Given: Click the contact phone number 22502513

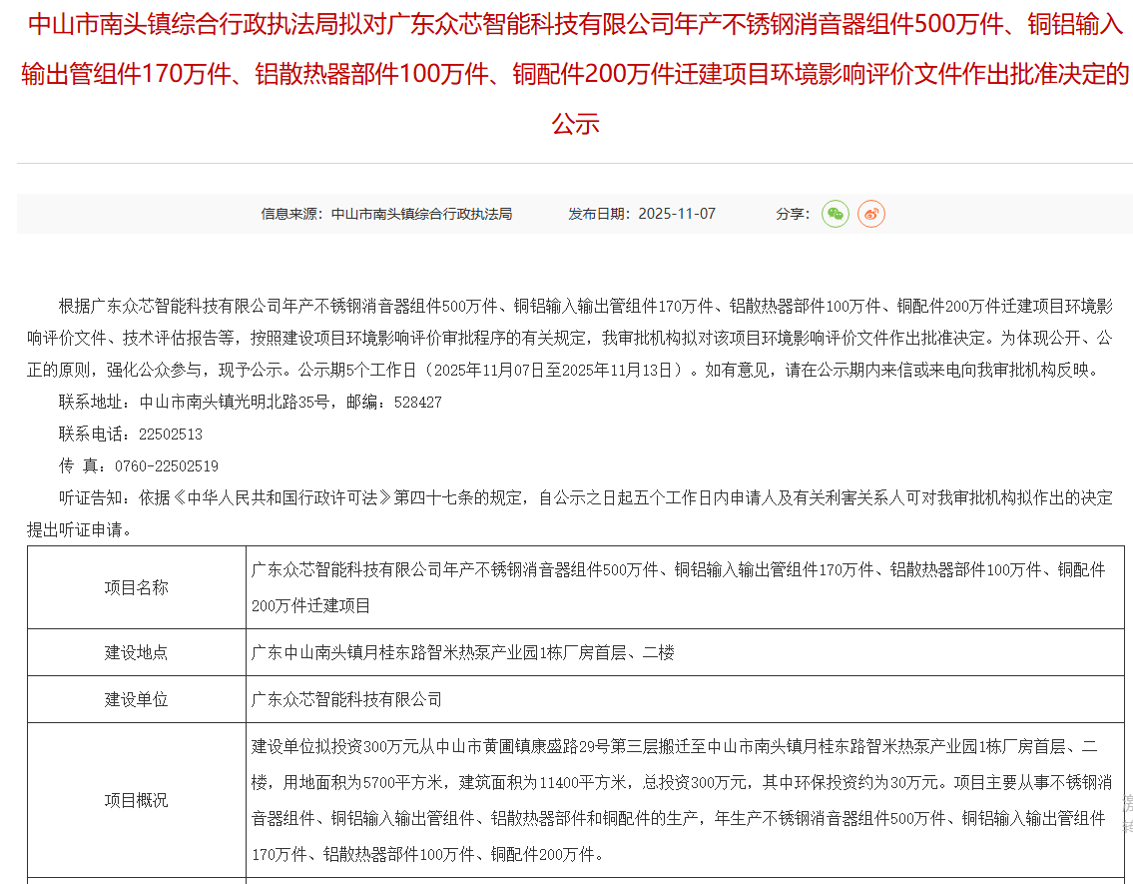Looking at the screenshot, I should [170, 434].
